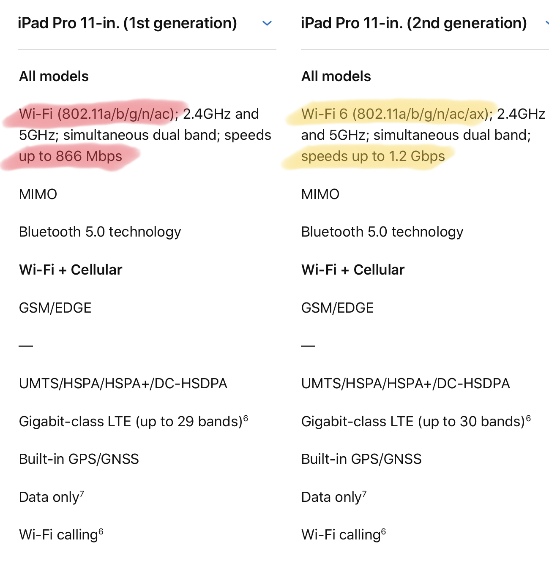Open footnote 7 on 2nd generation Data only
549x572 pixels.
point(364,493)
